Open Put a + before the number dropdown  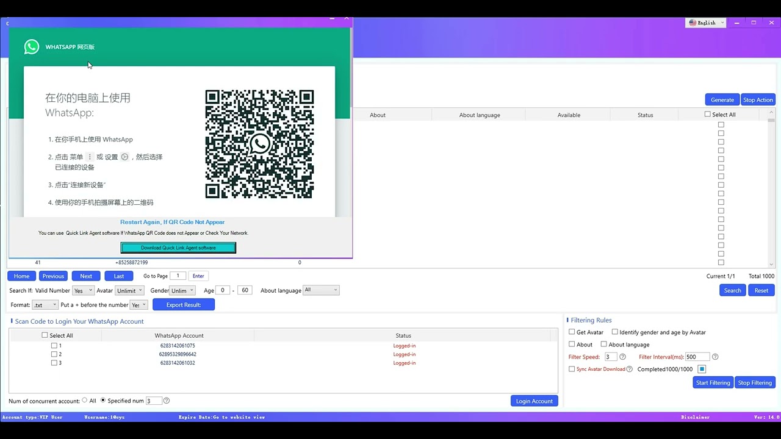(139, 305)
